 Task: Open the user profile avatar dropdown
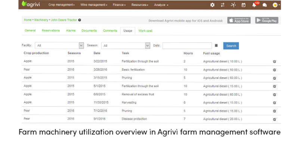pyautogui.click(x=276, y=5)
